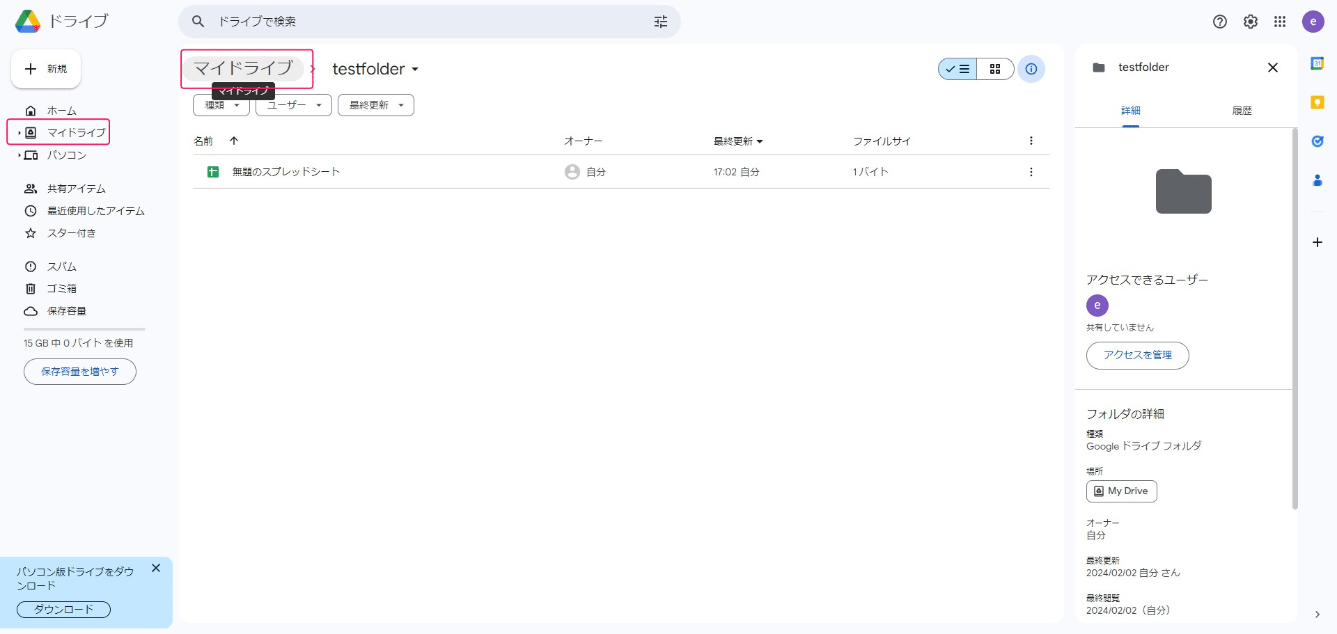Open the settings gear icon

click(x=1251, y=22)
